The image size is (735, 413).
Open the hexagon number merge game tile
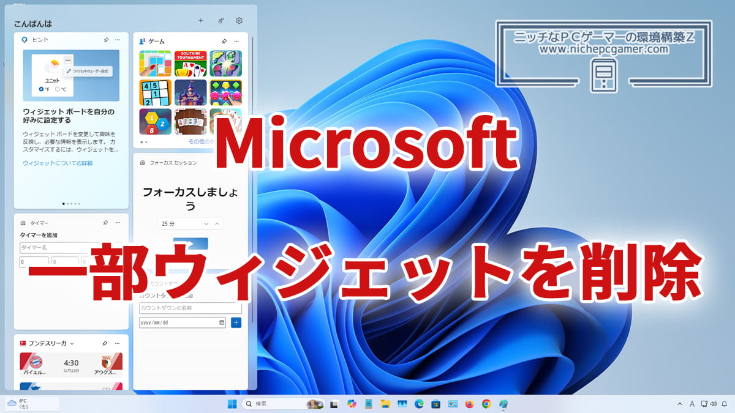155,122
